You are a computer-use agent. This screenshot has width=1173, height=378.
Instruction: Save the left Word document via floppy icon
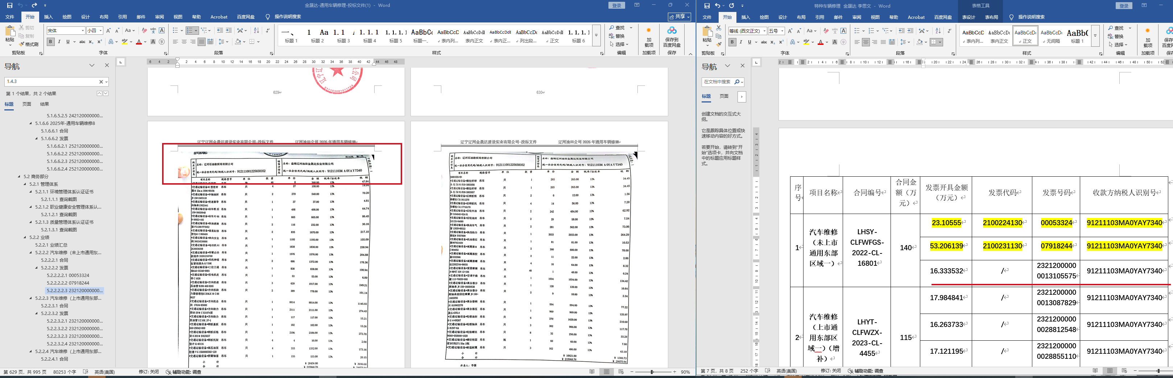click(x=9, y=5)
